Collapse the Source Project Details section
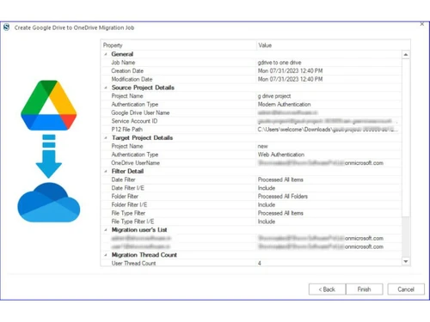This screenshot has height=322, width=430. coord(106,88)
